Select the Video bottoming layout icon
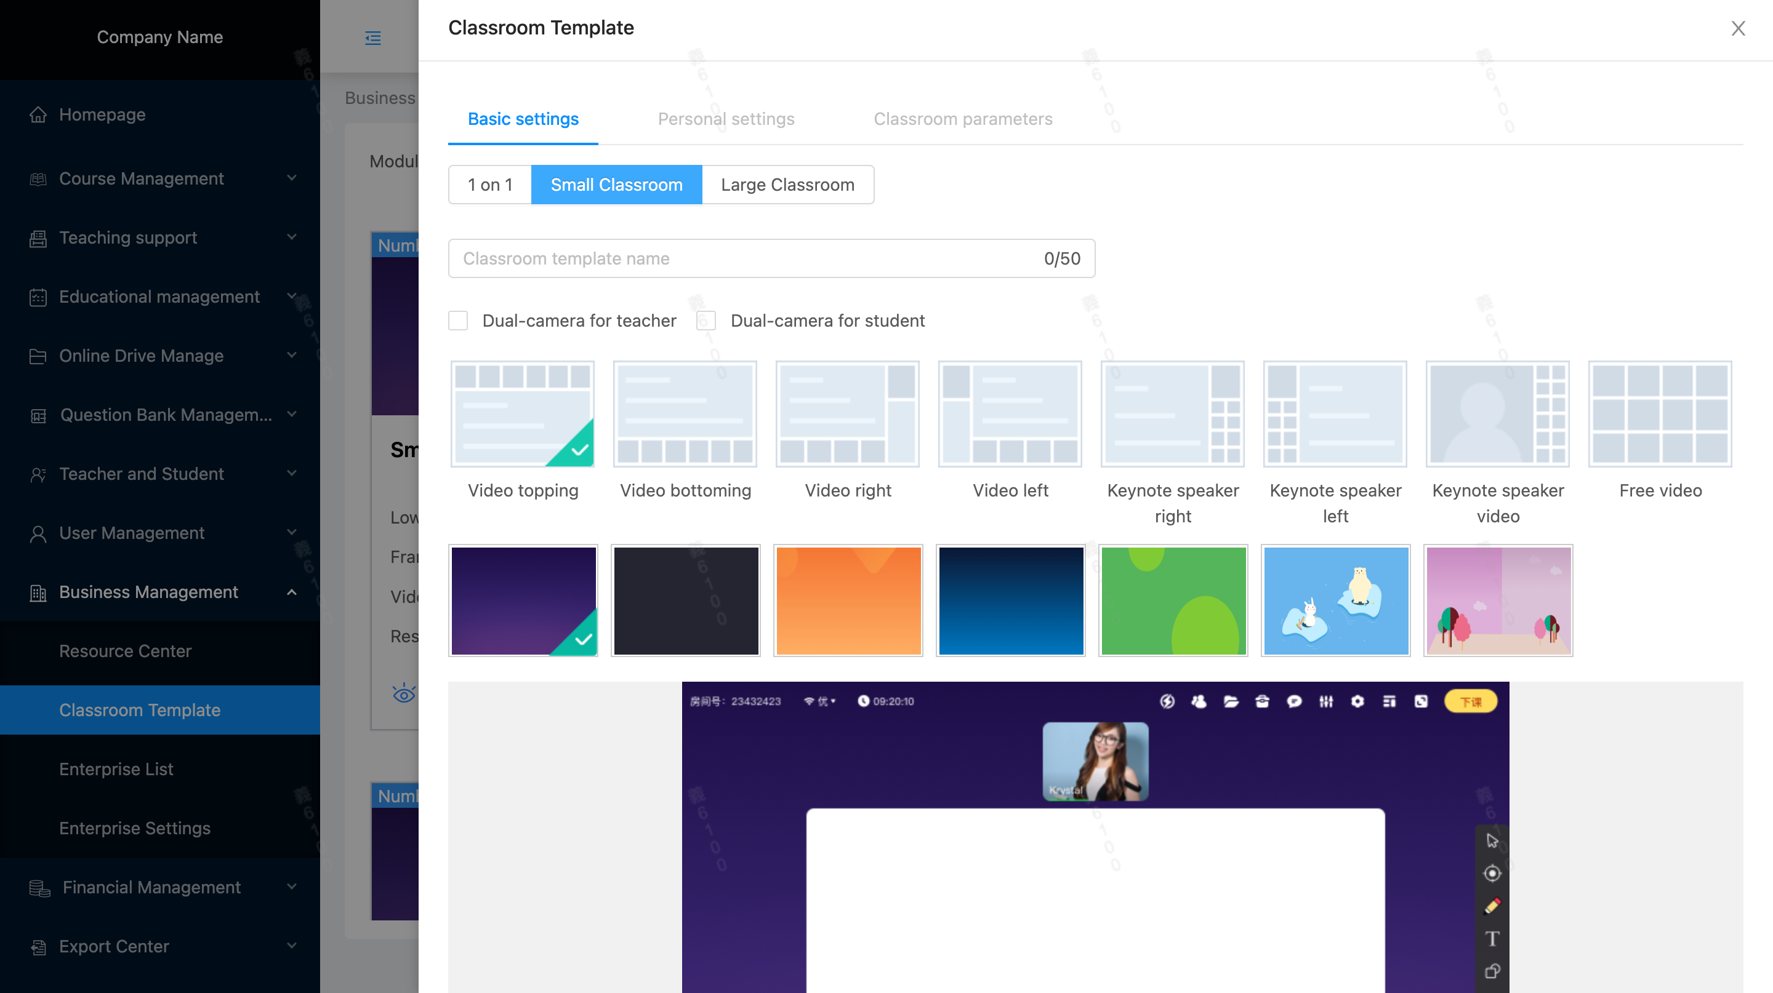 click(685, 414)
